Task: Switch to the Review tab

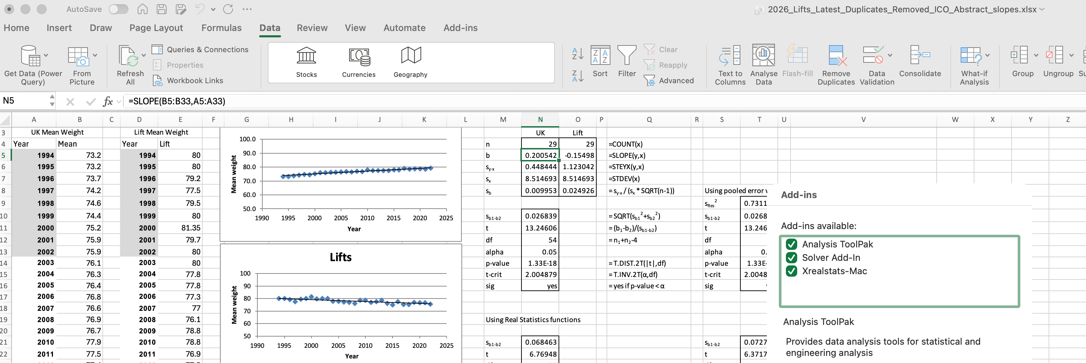Action: click(x=312, y=28)
